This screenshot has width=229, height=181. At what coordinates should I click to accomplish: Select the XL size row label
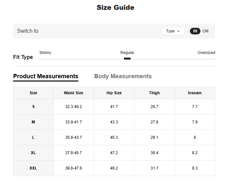coord(33,153)
